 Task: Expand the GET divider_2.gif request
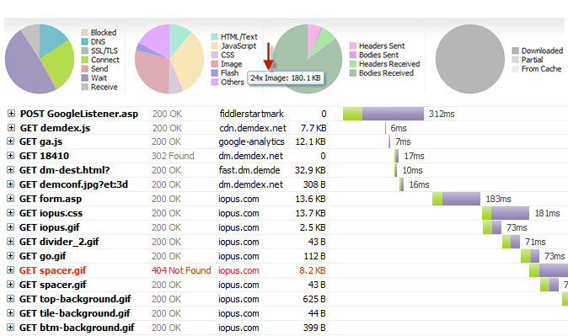coord(10,242)
